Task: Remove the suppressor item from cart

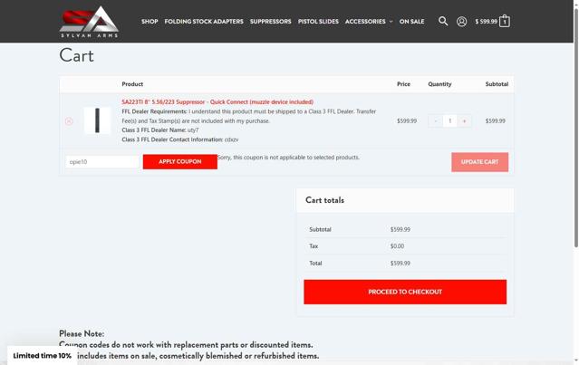Action: pos(69,121)
